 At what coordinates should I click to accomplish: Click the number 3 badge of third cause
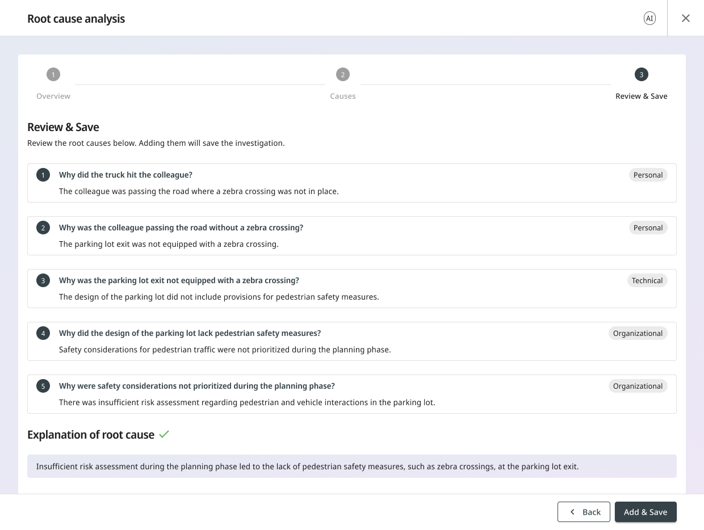pos(43,281)
